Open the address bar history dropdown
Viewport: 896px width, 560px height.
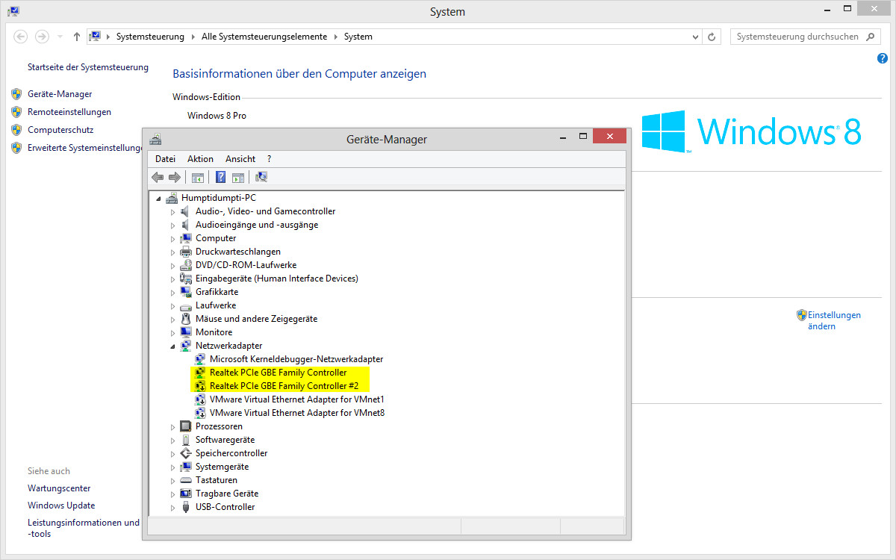pos(695,37)
